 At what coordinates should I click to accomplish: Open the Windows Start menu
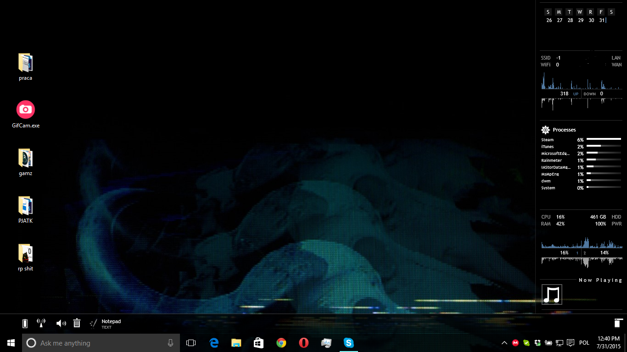tap(11, 343)
